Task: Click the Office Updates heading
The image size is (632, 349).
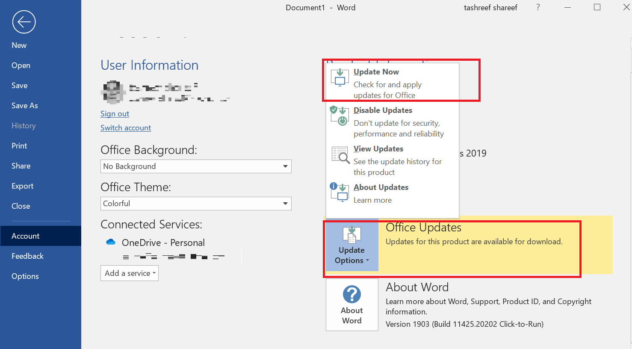Action: click(423, 228)
